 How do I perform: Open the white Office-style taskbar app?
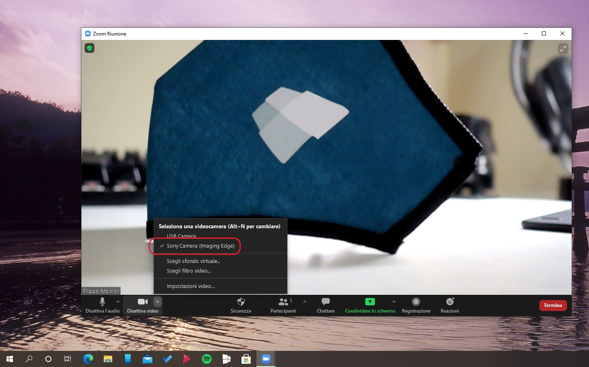[x=226, y=359]
